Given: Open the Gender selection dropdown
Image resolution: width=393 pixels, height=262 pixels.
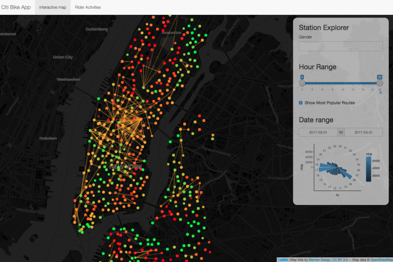Looking at the screenshot, I should point(341,46).
